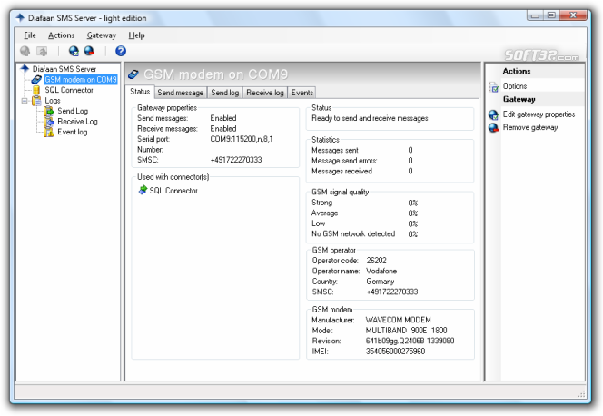
Task: Switch to the Send message tab
Action: click(x=181, y=93)
